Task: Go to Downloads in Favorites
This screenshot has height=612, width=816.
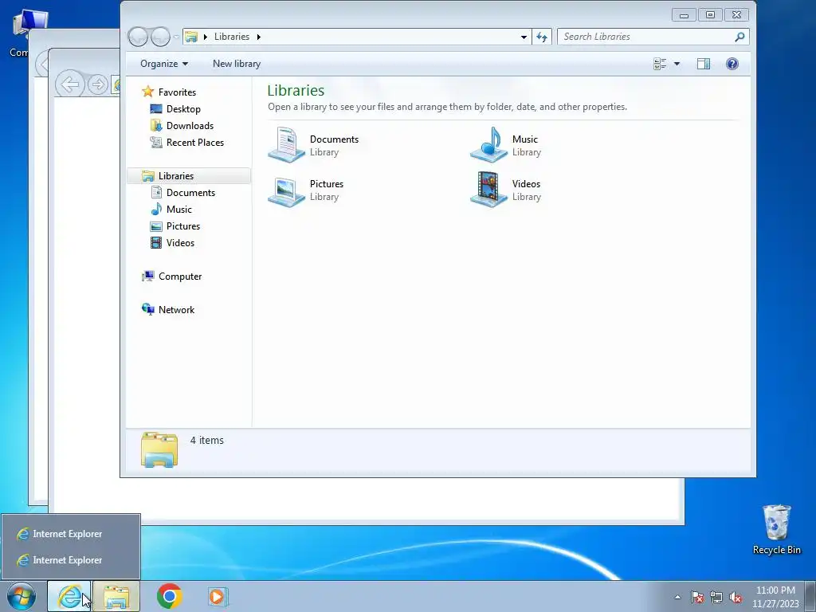Action: (x=190, y=125)
